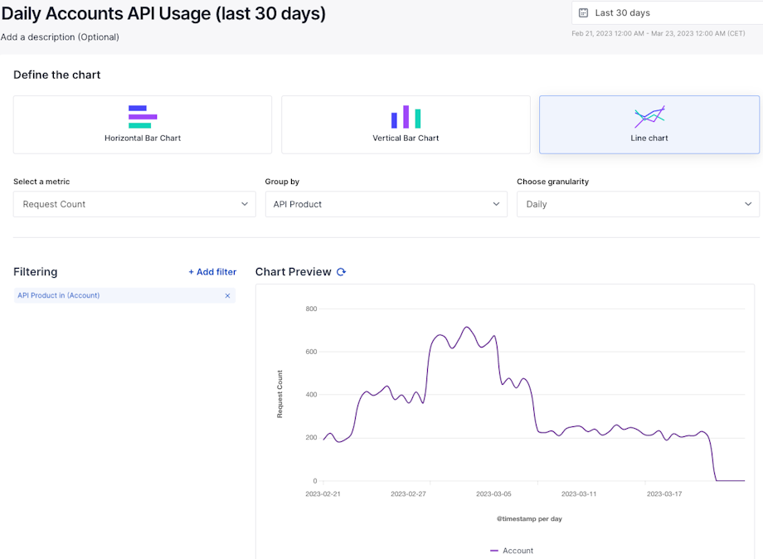This screenshot has height=559, width=763.
Task: Click the Line chart icon
Action: pyautogui.click(x=649, y=117)
